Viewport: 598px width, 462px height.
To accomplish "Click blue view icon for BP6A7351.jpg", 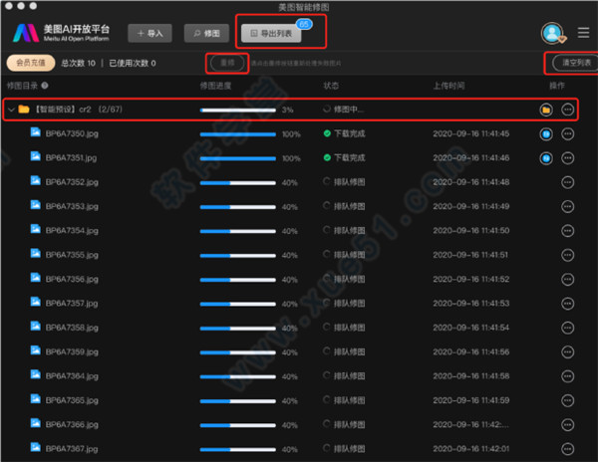I will [x=546, y=157].
